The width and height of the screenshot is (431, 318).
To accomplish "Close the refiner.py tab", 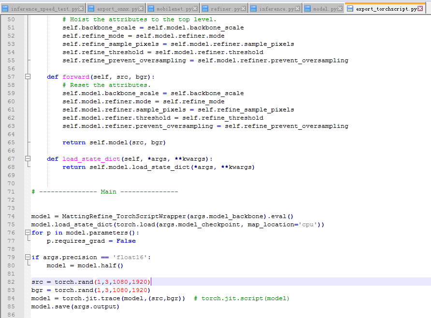I will click(x=243, y=9).
